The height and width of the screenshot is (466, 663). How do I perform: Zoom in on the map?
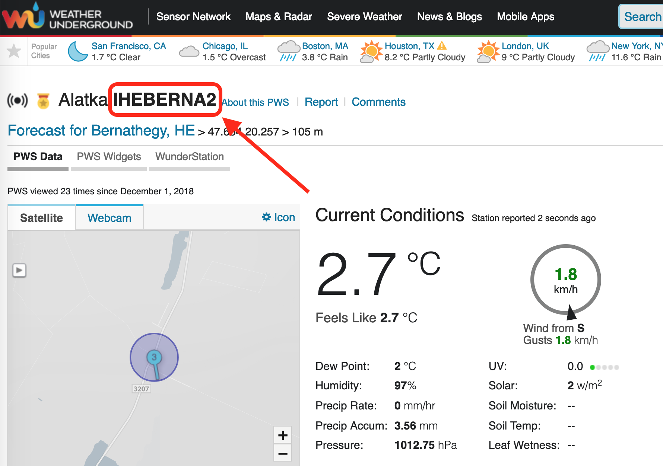click(283, 435)
